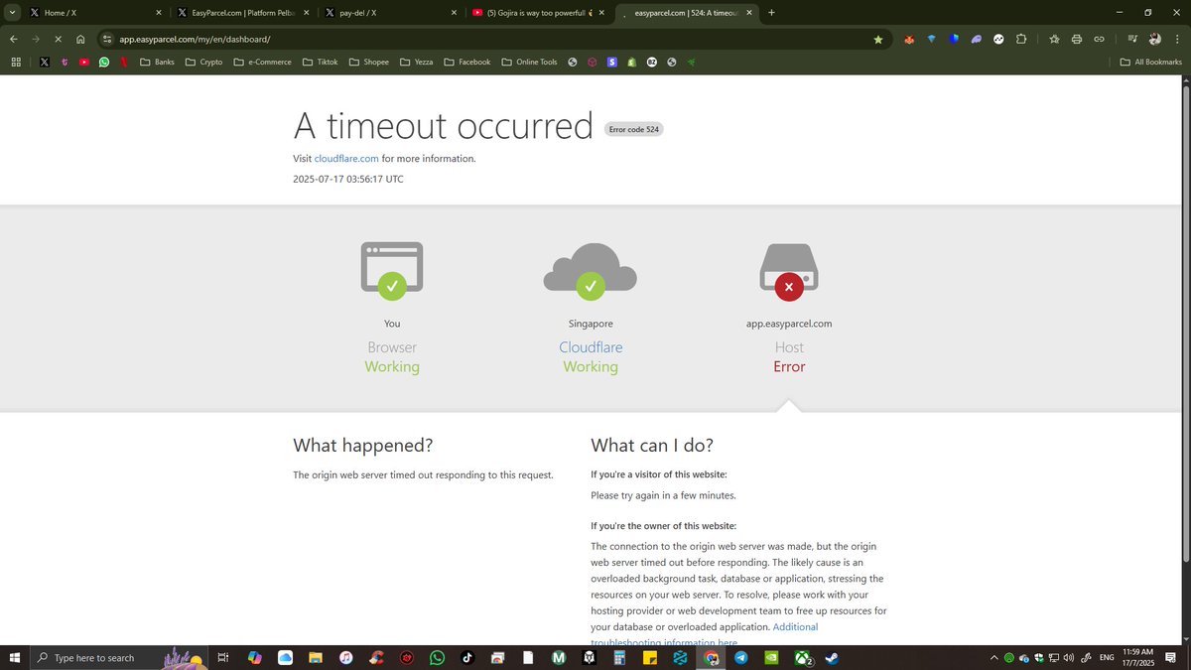Open the Yezza bookmarks folder

click(x=416, y=62)
